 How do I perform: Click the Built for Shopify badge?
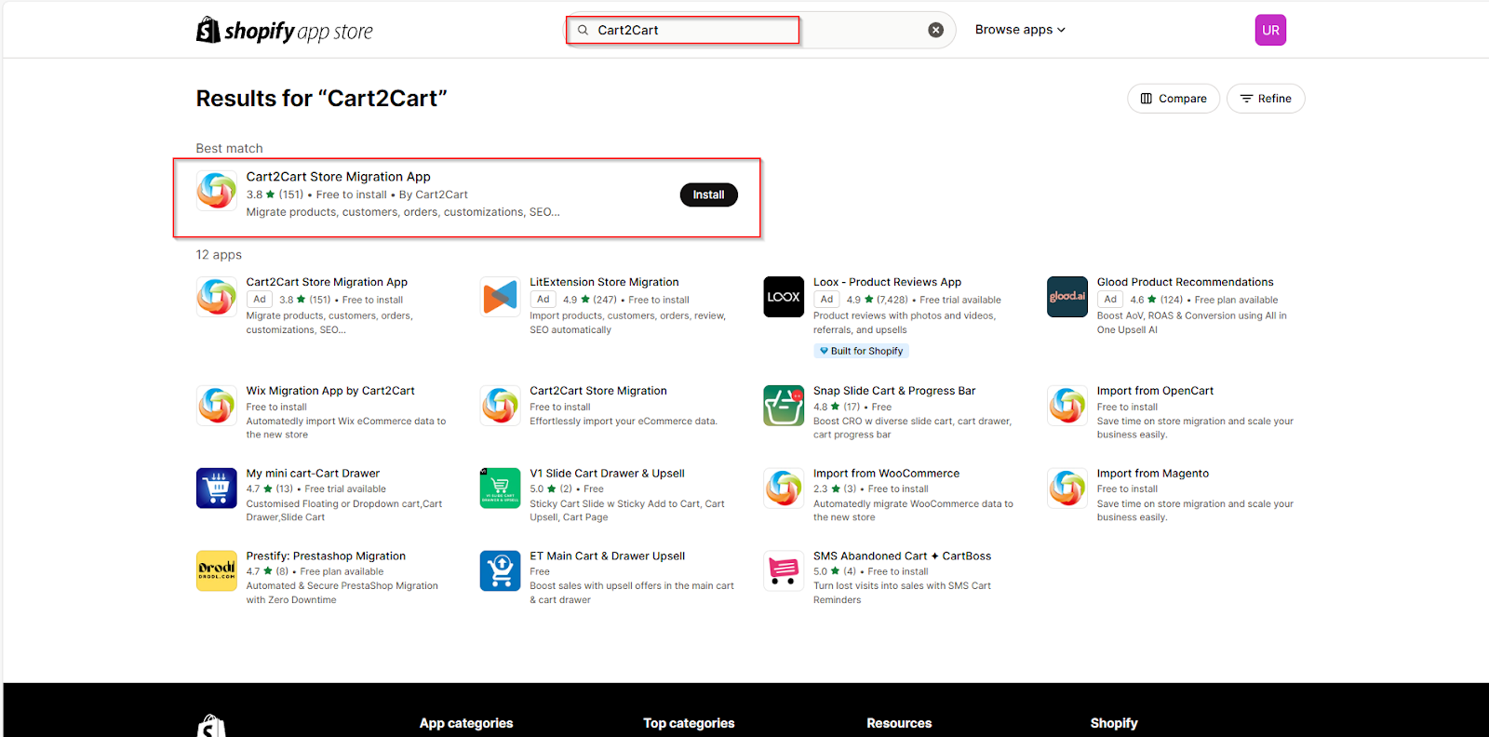(x=861, y=351)
